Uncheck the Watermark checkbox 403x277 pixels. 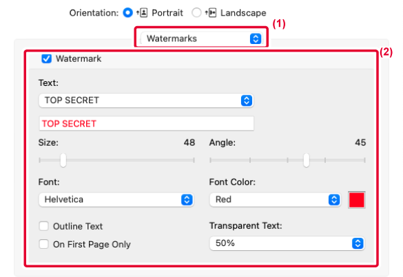point(47,58)
